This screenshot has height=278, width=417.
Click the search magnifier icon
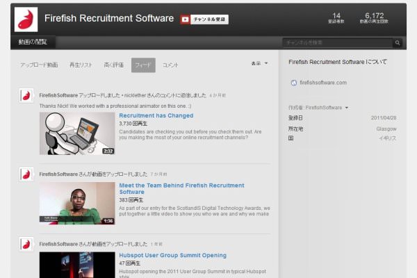[x=398, y=43]
